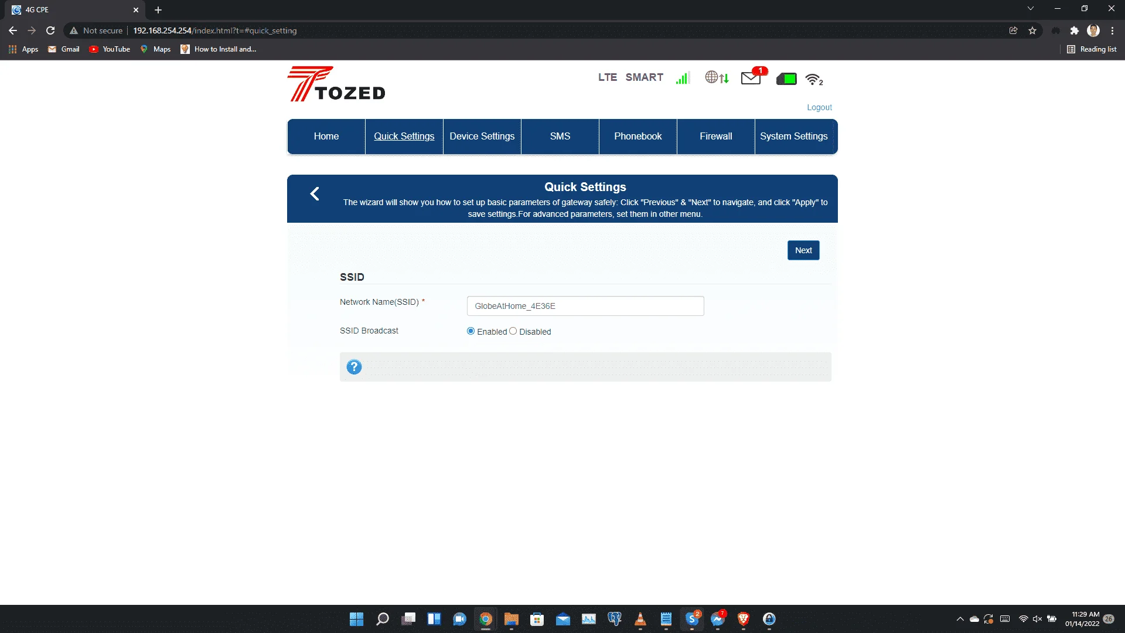Open the Quick Settings menu
The image size is (1125, 633).
pos(404,137)
